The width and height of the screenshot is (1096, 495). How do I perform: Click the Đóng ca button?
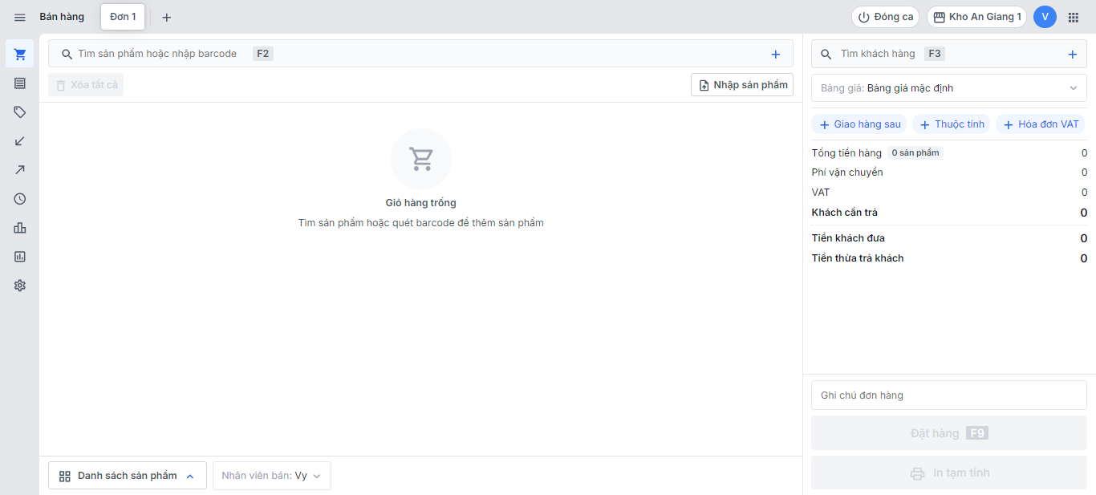pyautogui.click(x=885, y=17)
